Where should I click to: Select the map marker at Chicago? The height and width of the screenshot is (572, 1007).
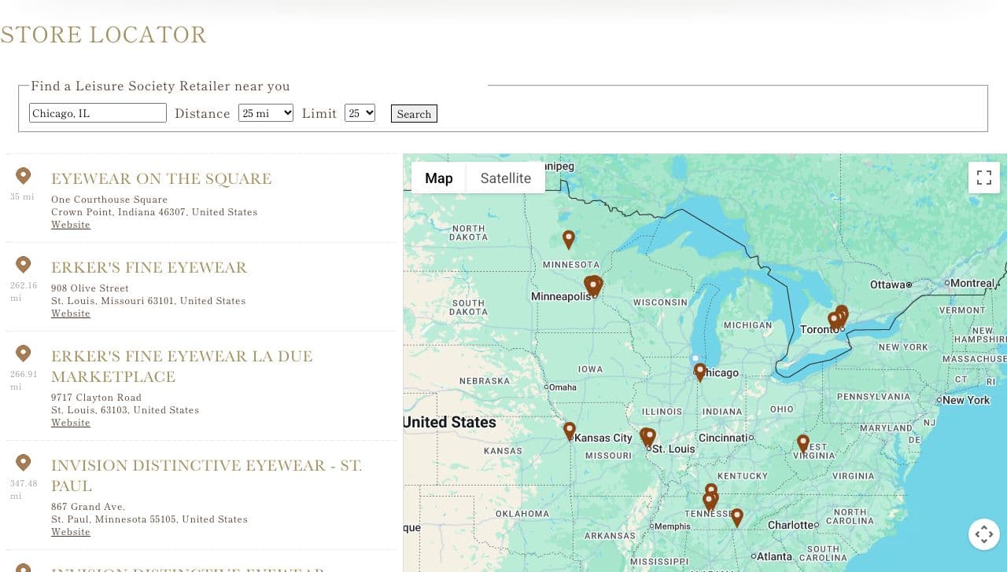(x=700, y=372)
